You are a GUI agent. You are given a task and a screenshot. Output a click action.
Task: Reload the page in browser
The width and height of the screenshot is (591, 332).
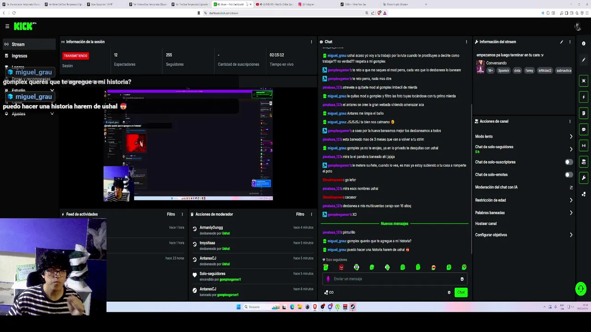pos(14,13)
